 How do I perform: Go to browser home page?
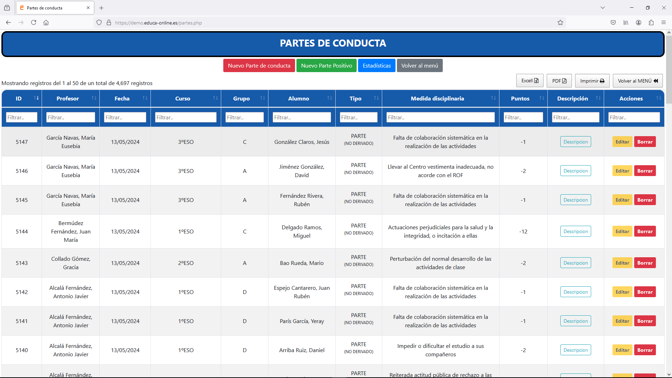coord(46,23)
